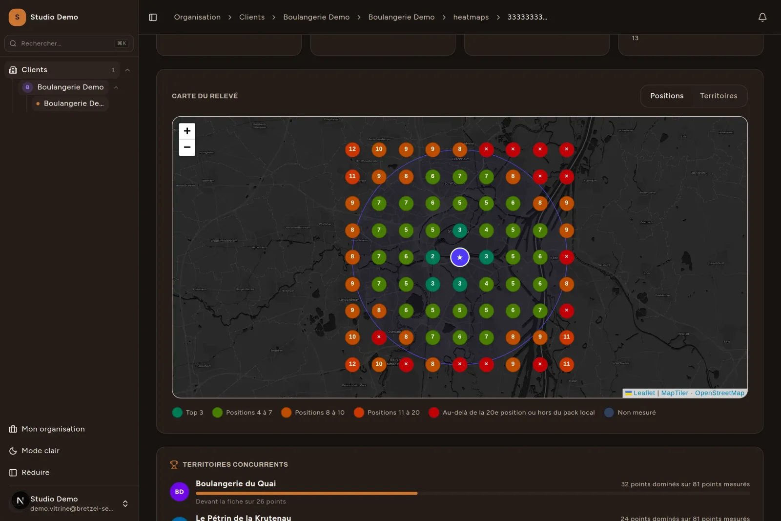
Task: Open the account switcher chevrons
Action: pyautogui.click(x=125, y=503)
